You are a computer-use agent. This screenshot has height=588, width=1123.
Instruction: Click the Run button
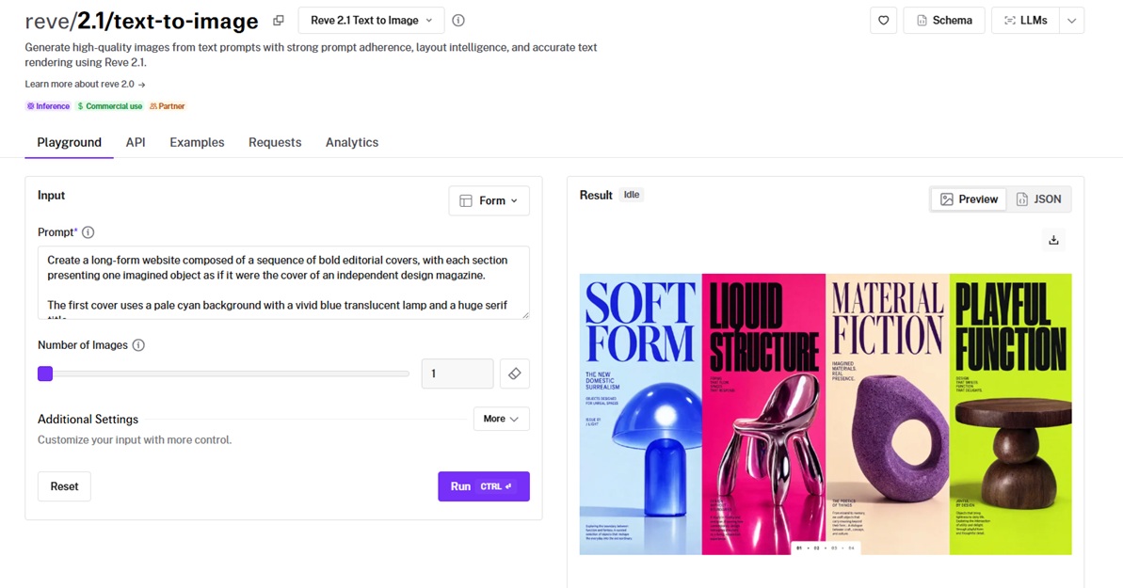[x=484, y=486]
